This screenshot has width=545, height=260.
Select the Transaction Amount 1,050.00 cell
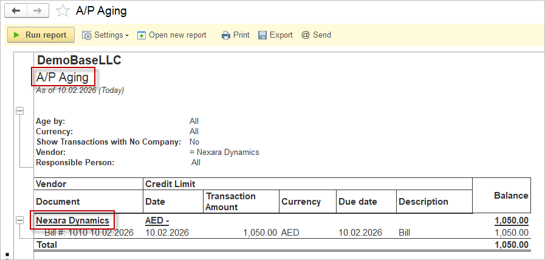click(x=260, y=233)
